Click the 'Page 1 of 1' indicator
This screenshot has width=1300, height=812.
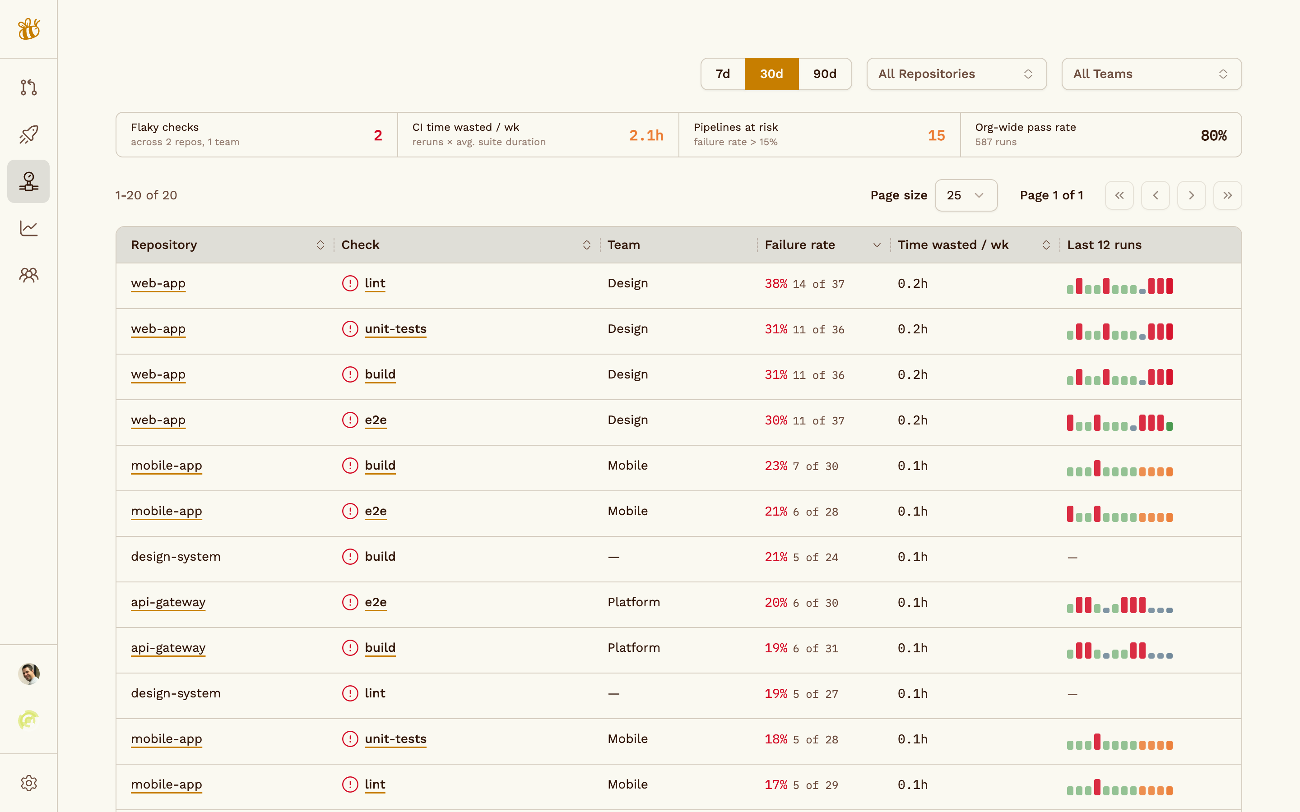(x=1051, y=195)
